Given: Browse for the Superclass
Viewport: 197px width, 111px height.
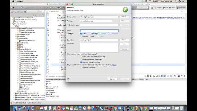Looking at the screenshot, I should pos(124,40).
